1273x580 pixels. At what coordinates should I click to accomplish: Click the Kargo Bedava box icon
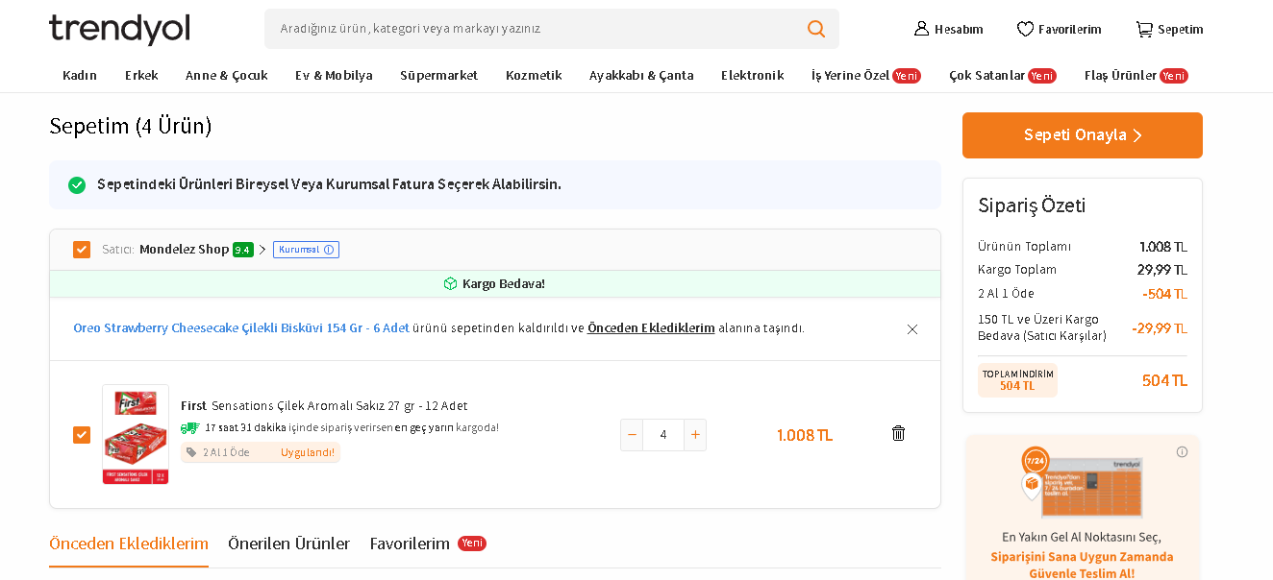tap(450, 283)
